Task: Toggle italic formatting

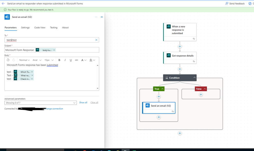Action: coord(65,60)
